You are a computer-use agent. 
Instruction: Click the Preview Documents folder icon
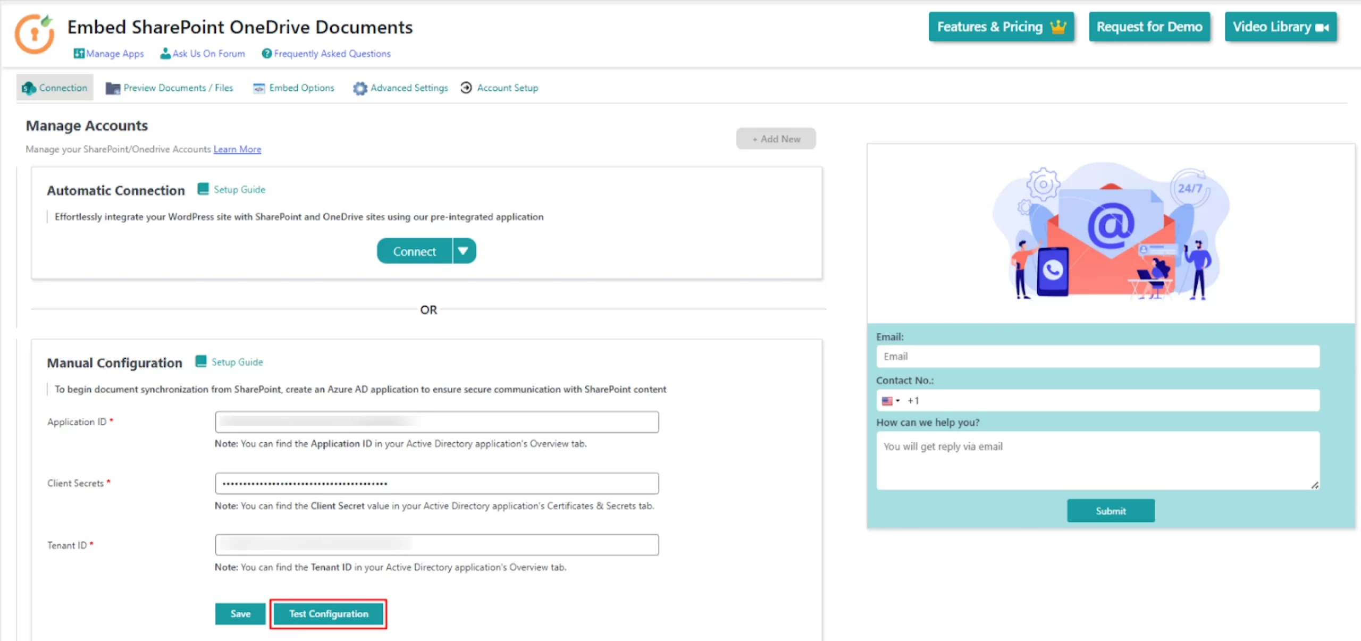[x=113, y=88]
